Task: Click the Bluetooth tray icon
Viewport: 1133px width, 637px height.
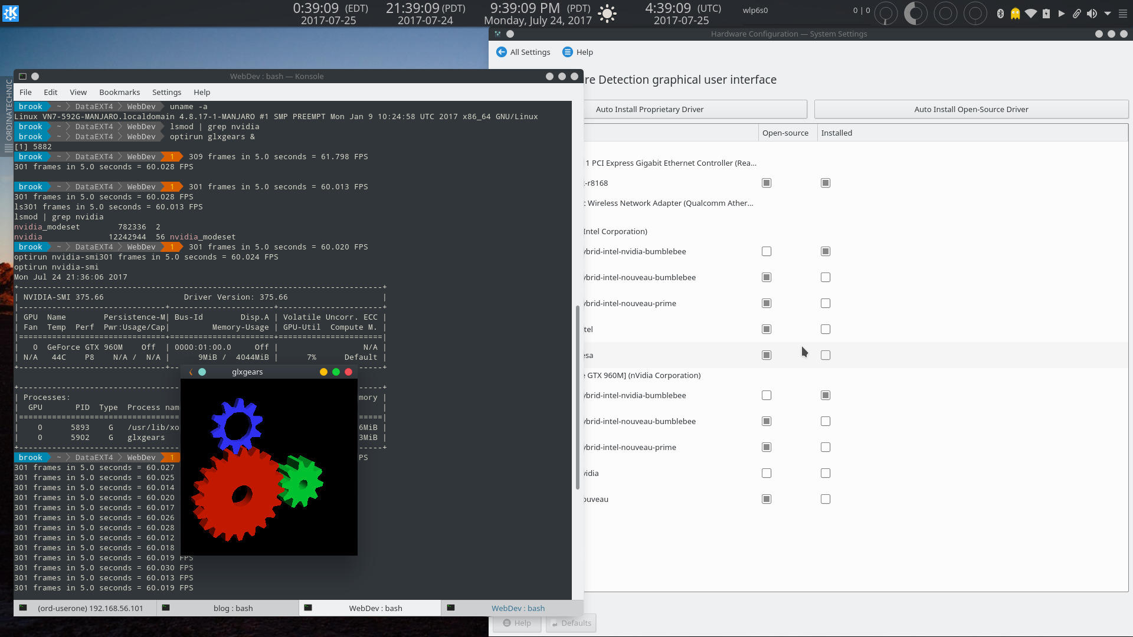Action: click(x=1000, y=13)
